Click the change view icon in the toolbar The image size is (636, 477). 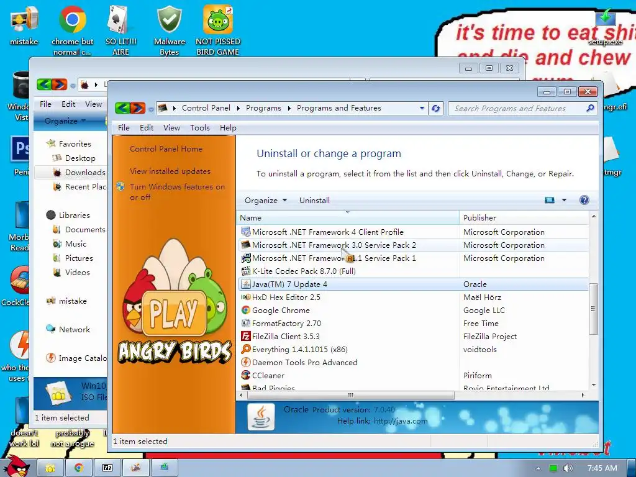click(x=550, y=200)
